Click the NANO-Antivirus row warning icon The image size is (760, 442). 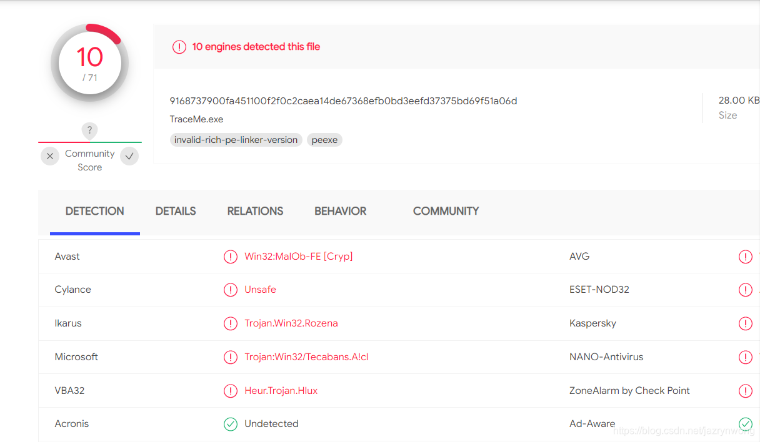746,357
